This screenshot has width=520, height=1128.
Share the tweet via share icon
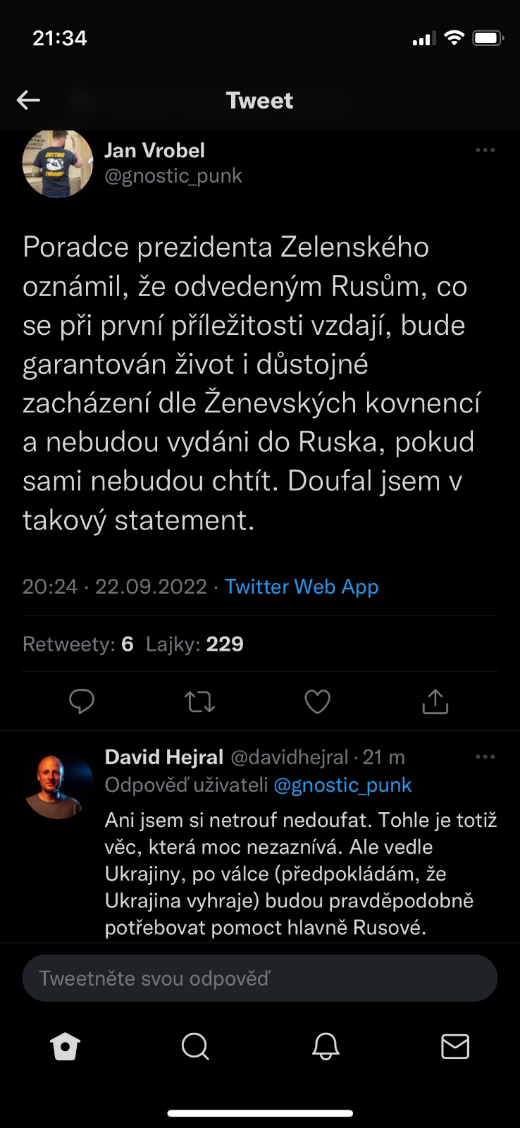[435, 701]
